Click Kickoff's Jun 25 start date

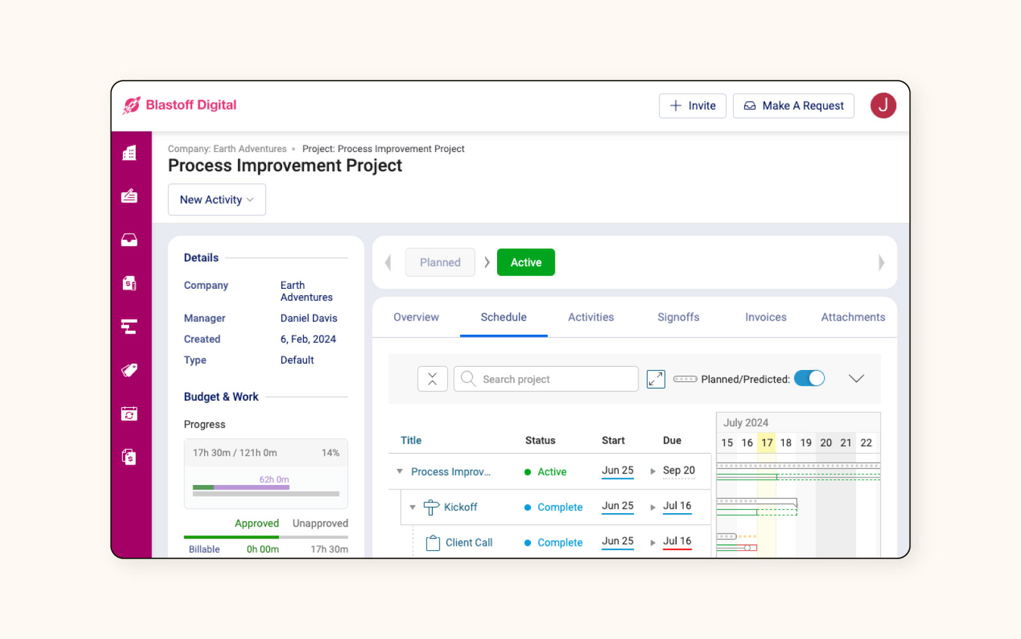pos(617,506)
